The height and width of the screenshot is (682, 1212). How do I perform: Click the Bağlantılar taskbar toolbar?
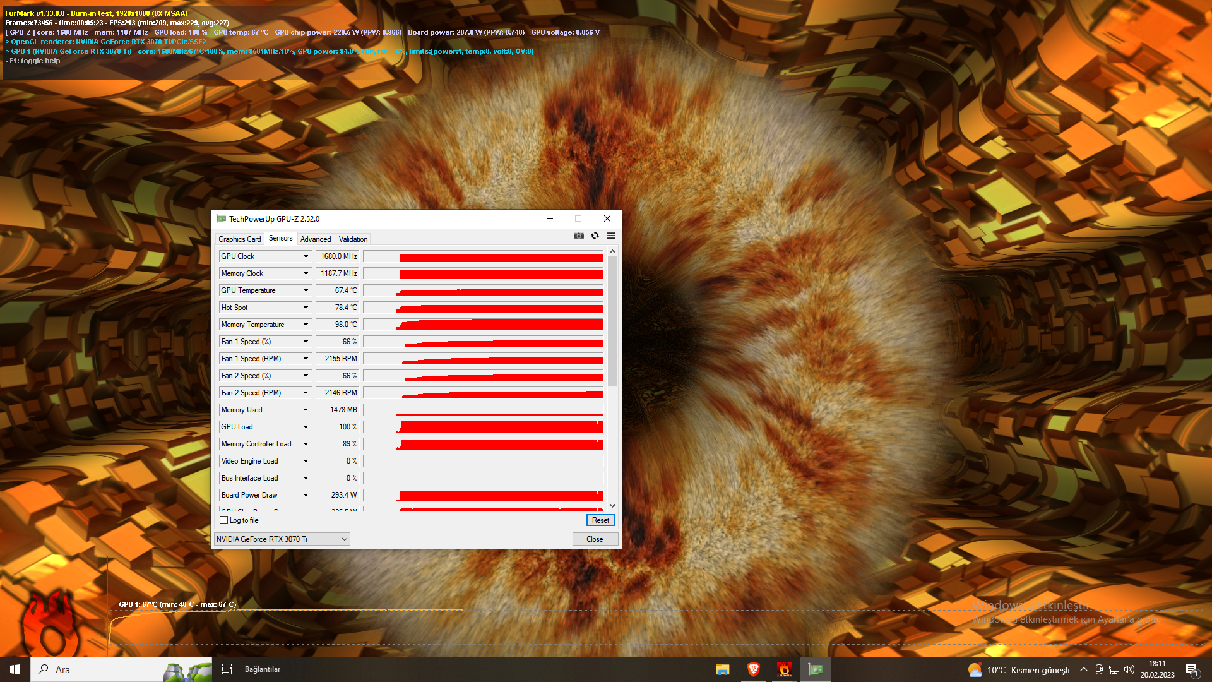263,669
